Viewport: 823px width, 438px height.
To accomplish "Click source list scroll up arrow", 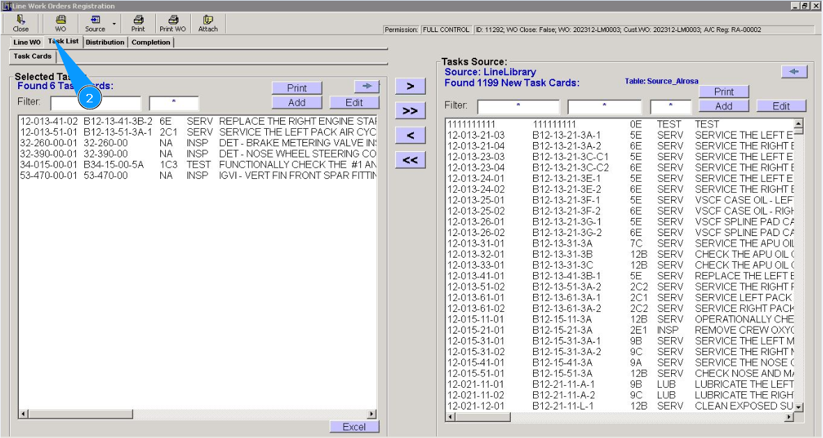I will click(799, 124).
